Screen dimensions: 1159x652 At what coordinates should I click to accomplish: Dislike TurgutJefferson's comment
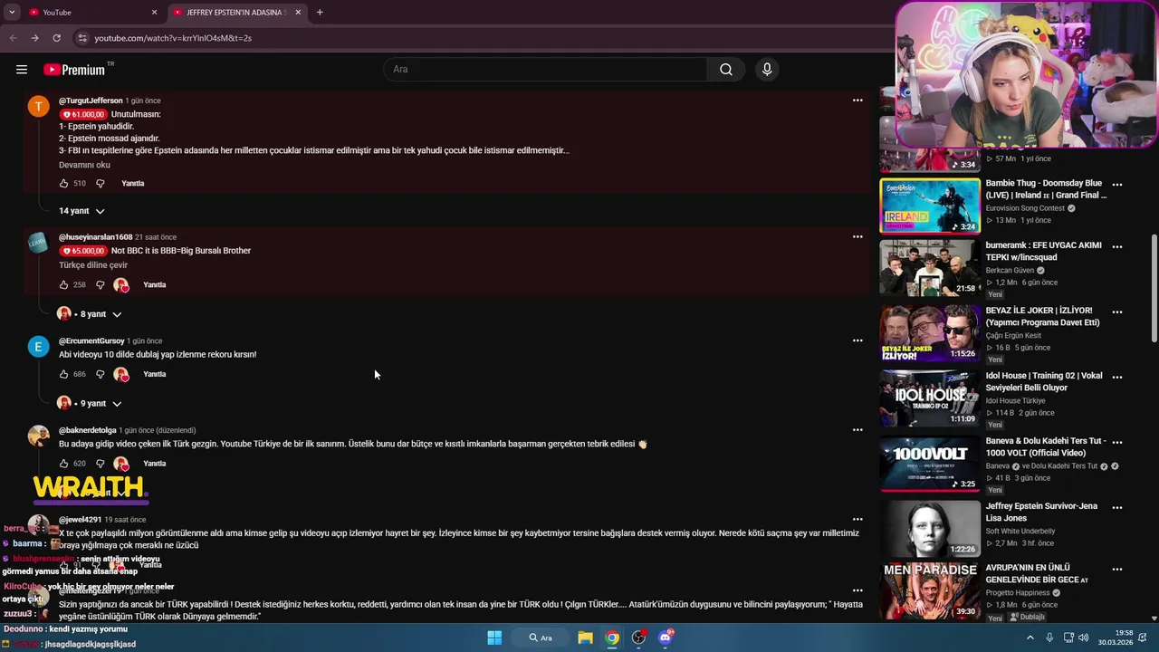pos(101,184)
